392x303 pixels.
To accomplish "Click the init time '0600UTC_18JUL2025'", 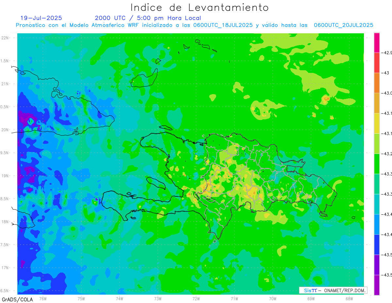I will coord(223,25).
